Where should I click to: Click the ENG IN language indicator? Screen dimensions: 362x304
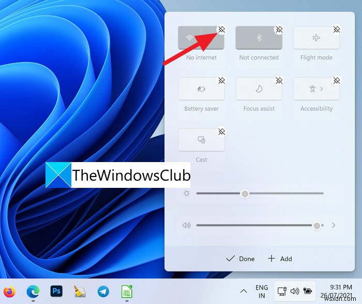(262, 292)
